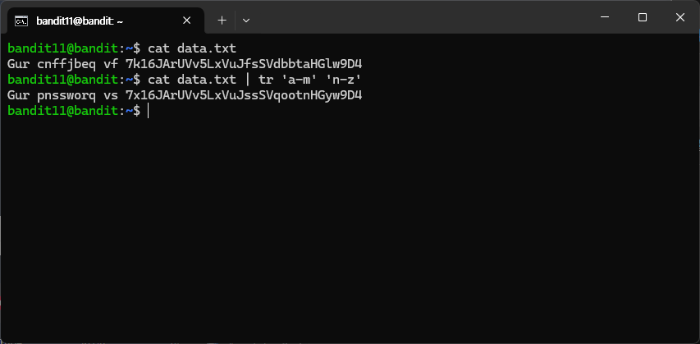Click the terminal icon in the tab

click(x=21, y=21)
